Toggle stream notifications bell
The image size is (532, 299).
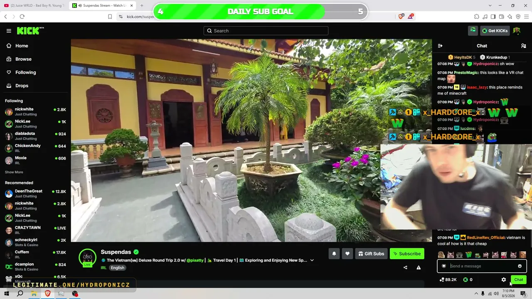(x=334, y=254)
